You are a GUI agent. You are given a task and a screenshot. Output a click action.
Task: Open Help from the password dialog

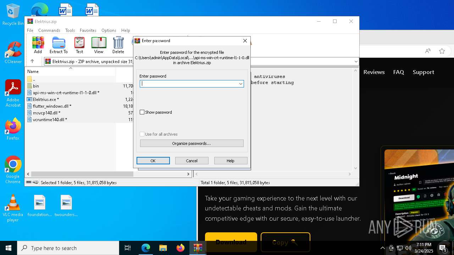(x=231, y=161)
